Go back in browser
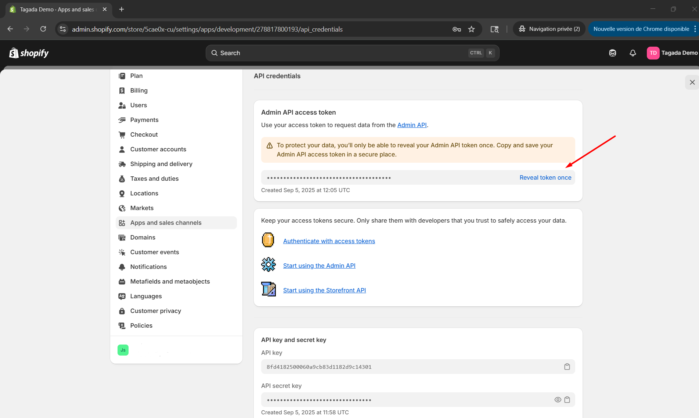This screenshot has height=418, width=699. click(10, 29)
